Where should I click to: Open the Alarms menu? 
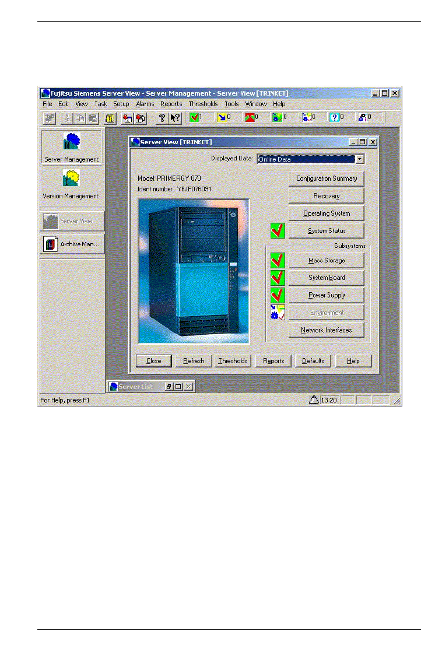click(x=145, y=104)
